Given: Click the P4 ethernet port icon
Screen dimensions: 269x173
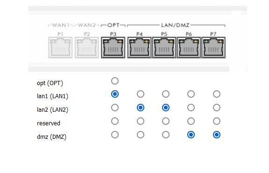Looking at the screenshot, I should 139,48.
